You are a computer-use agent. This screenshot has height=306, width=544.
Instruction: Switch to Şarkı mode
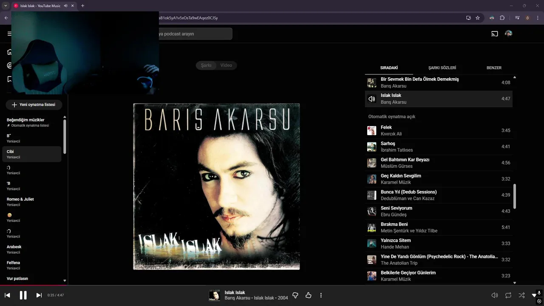coord(206,65)
